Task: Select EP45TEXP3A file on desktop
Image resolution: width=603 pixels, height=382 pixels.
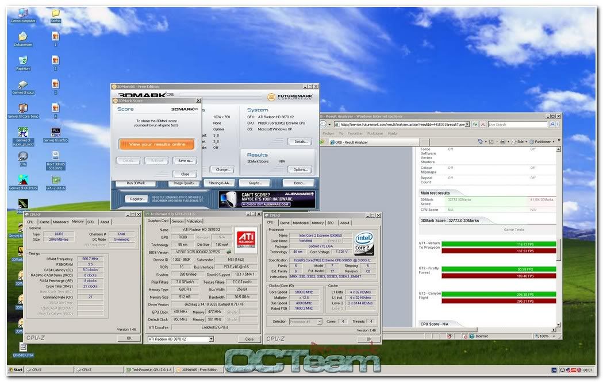Action: [x=23, y=350]
